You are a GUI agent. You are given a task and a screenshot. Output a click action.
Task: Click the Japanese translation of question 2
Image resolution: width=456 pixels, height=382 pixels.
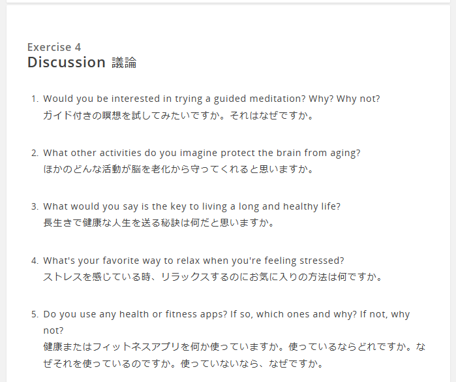point(179,169)
